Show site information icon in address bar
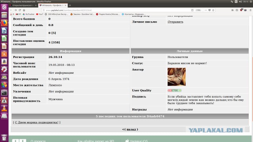 [x=43, y=10]
